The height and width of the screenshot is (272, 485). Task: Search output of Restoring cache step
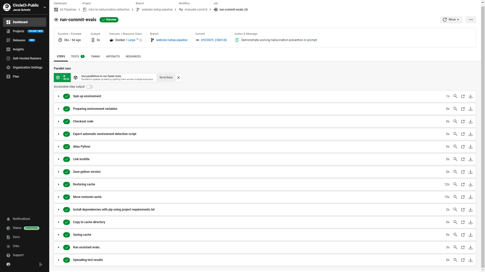coord(456,184)
